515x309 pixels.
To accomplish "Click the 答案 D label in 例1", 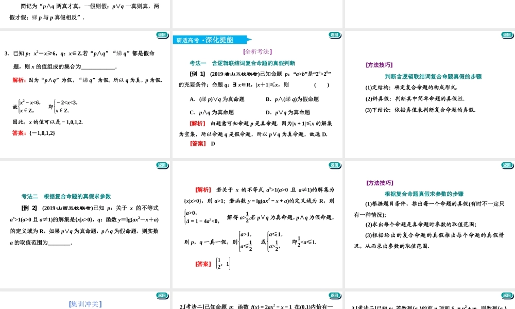I will coord(208,143).
